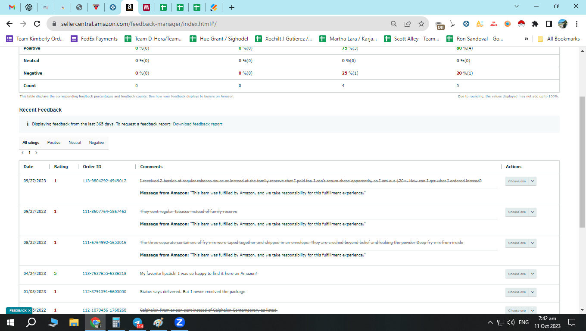Open Windows taskbar search
586x331 pixels.
[x=31, y=322]
